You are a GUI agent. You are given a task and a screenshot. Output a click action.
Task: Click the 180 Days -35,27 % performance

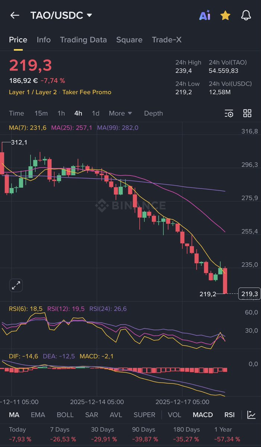click(187, 434)
